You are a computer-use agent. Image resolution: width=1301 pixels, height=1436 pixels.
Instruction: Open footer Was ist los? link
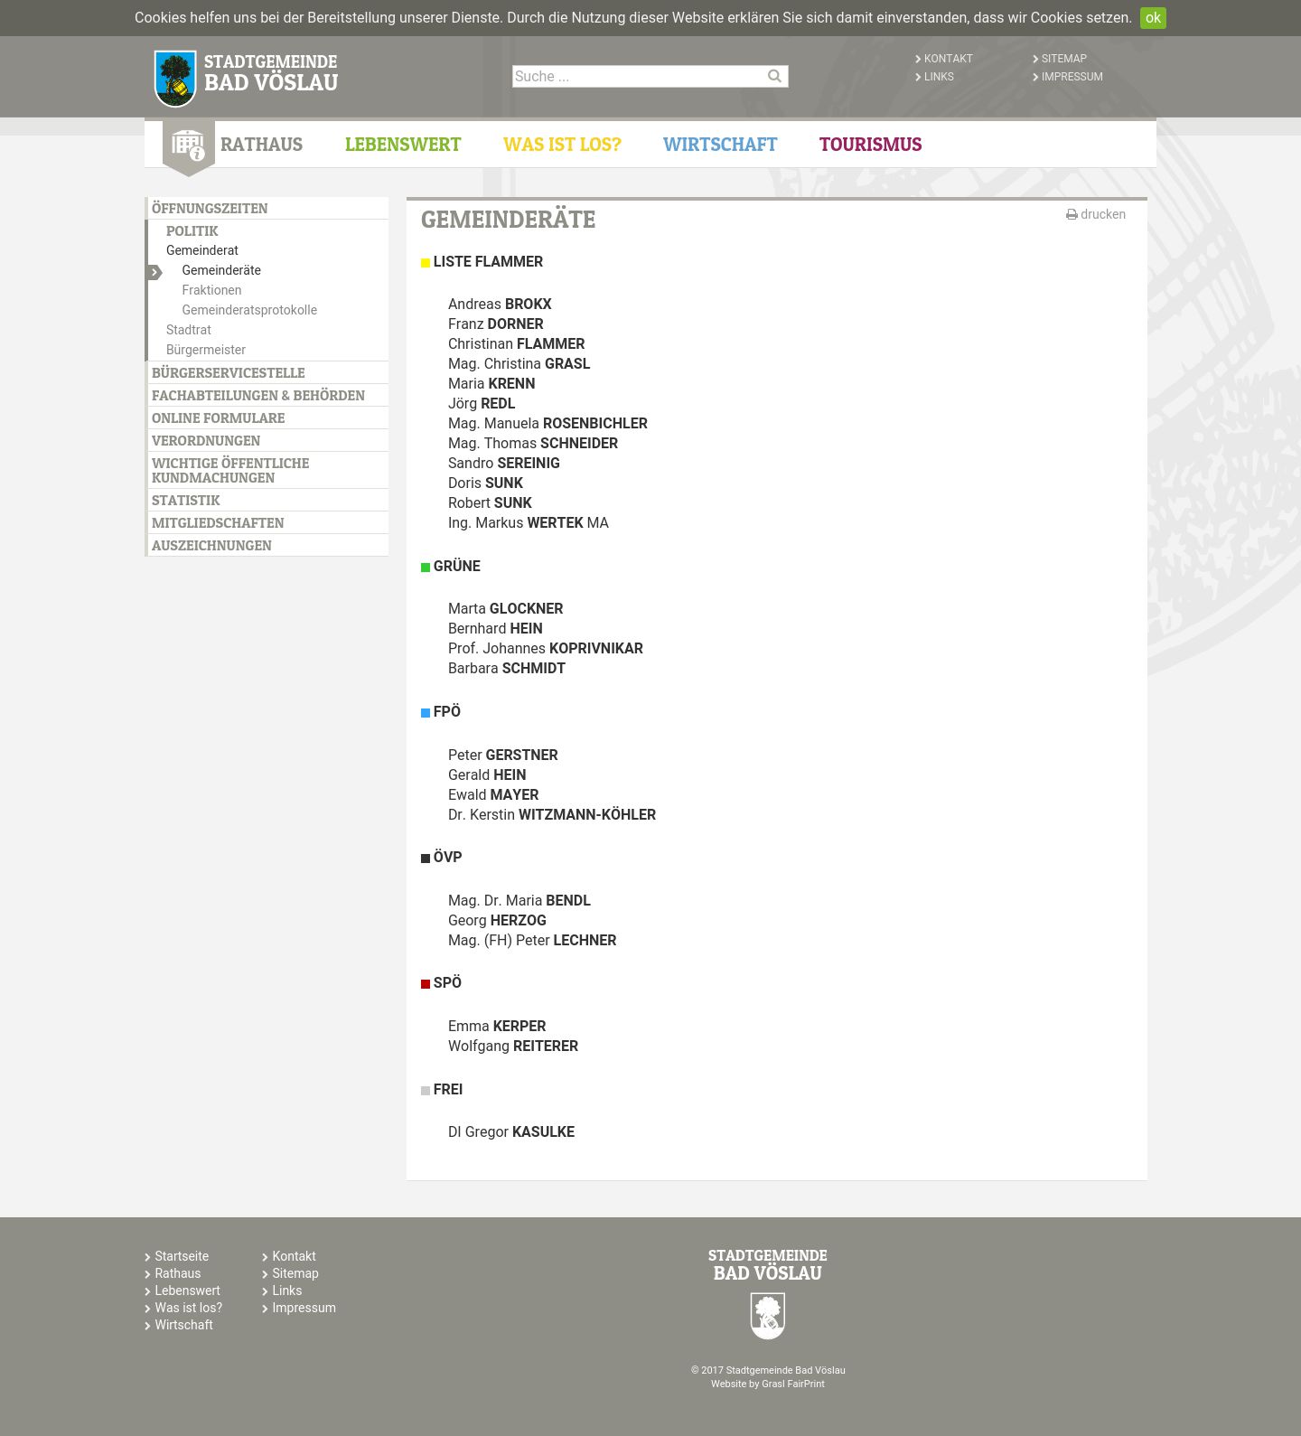coord(188,1308)
